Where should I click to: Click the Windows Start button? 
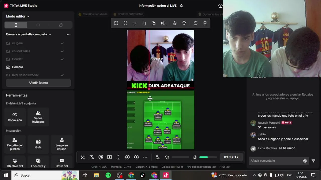click(6, 175)
